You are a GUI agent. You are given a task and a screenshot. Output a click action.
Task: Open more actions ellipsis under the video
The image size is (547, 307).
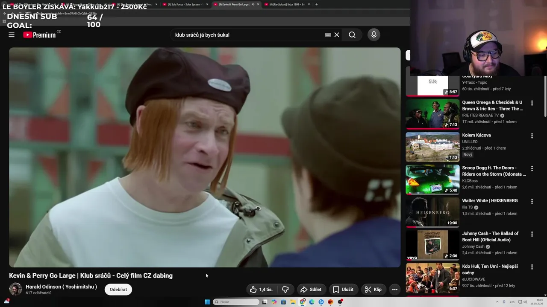[395, 290]
